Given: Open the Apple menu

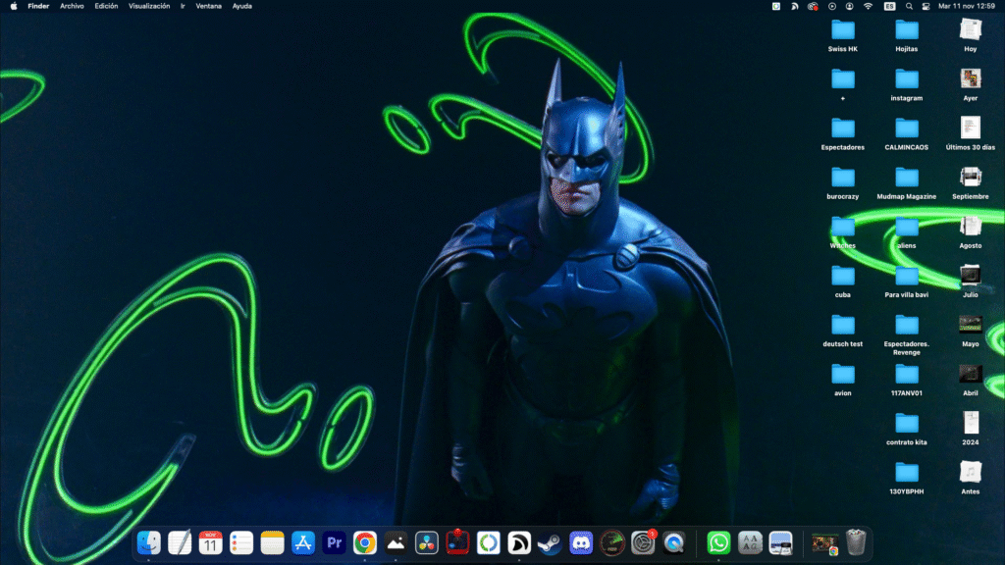Looking at the screenshot, I should 14,6.
